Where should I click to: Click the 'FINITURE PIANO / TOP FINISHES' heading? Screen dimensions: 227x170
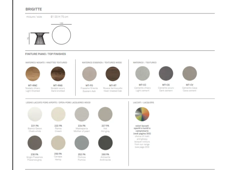click(45, 54)
